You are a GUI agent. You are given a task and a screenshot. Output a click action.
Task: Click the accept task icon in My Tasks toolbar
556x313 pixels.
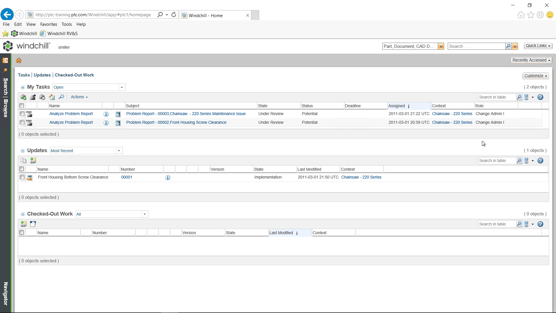click(x=23, y=97)
